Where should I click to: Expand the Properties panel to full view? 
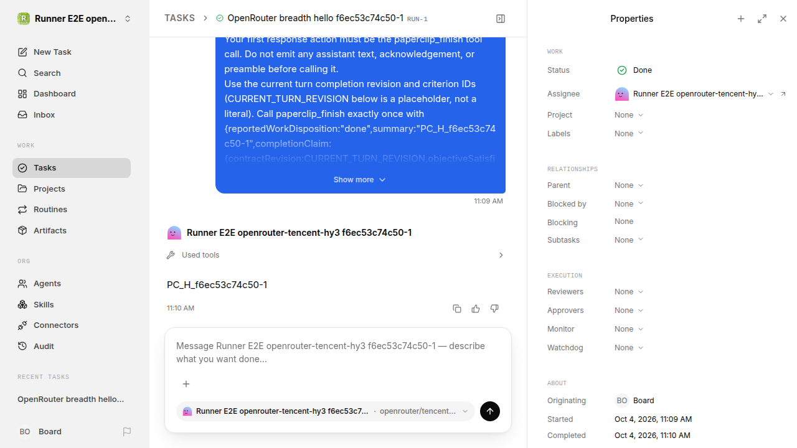(762, 19)
